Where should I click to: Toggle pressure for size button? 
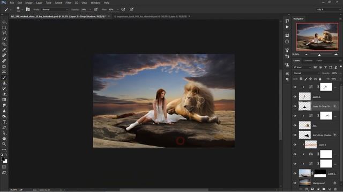pyautogui.click(x=131, y=10)
